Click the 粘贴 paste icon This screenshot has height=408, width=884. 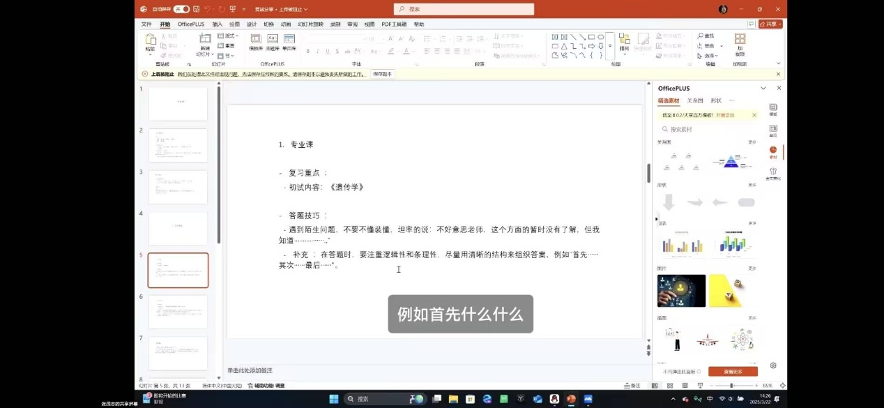click(150, 42)
